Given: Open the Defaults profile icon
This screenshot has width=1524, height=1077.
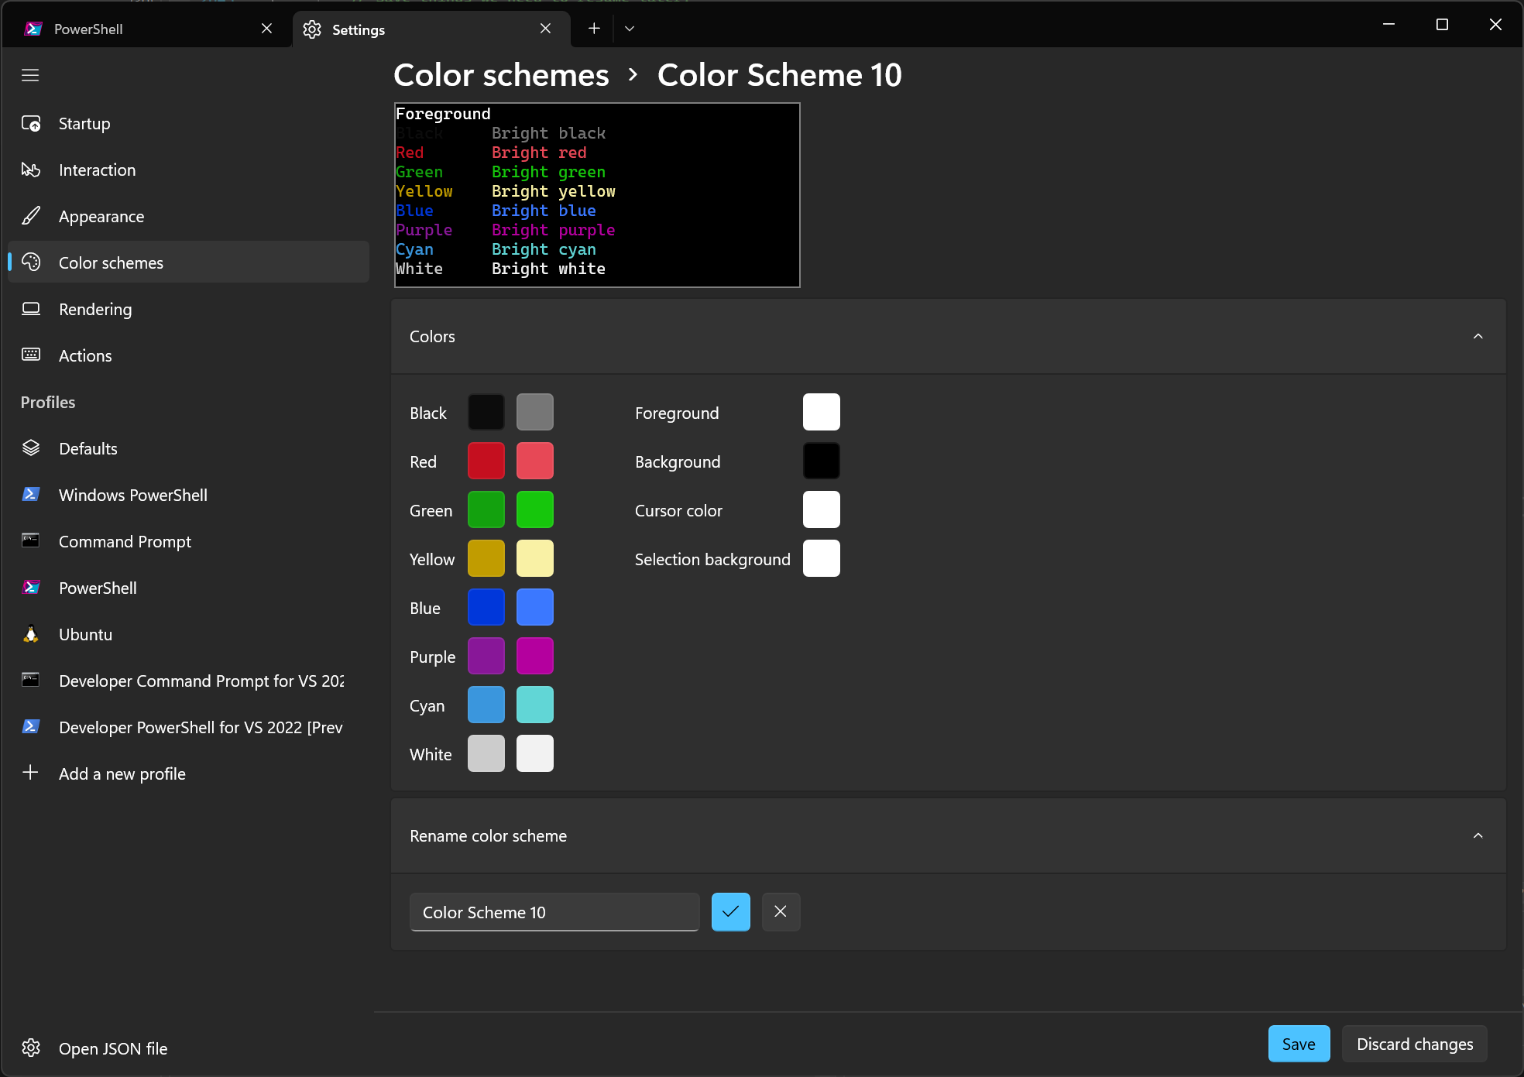Looking at the screenshot, I should tap(31, 448).
